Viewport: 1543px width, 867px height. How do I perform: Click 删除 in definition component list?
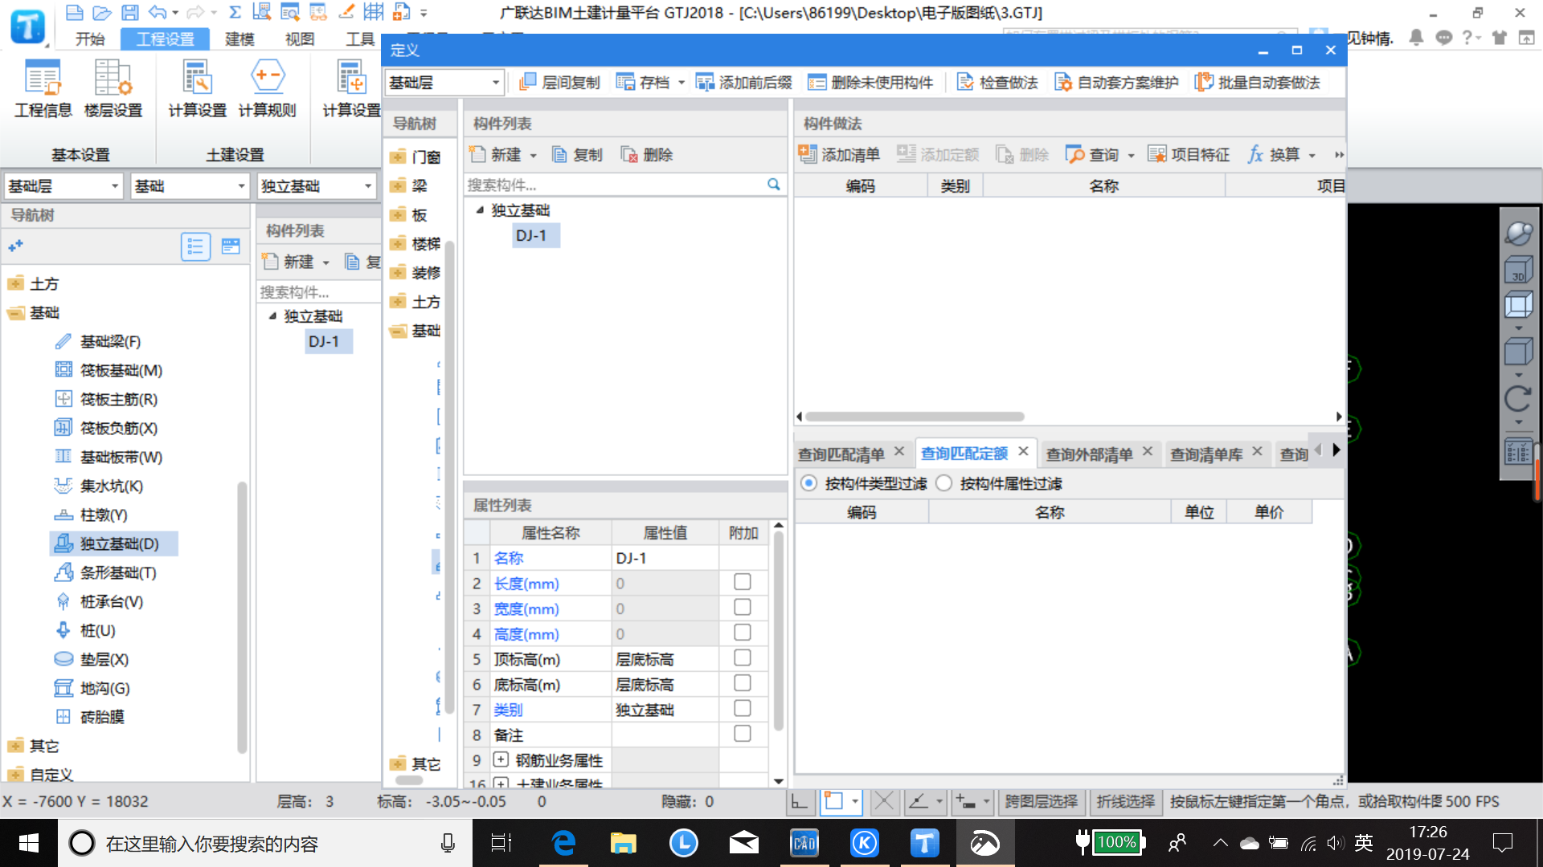click(647, 155)
